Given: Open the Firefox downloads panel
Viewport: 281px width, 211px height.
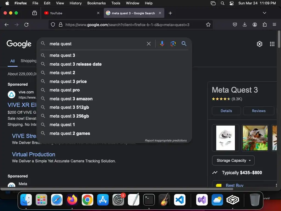Looking at the screenshot, I should click(x=245, y=24).
